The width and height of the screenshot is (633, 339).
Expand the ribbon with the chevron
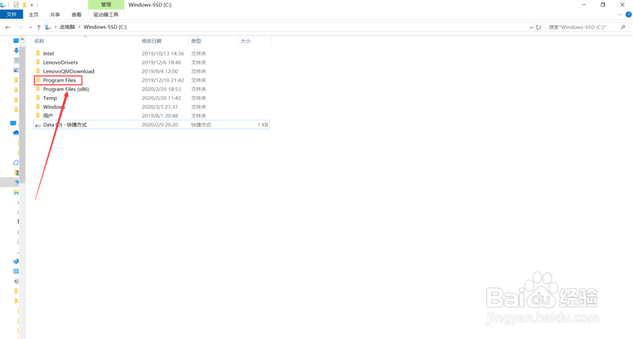click(x=620, y=15)
